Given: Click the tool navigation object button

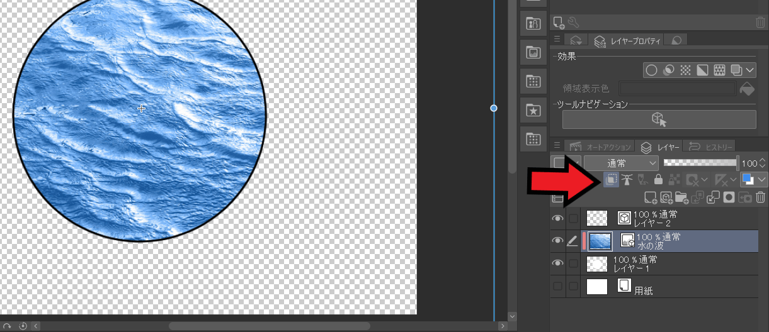Looking at the screenshot, I should tap(659, 119).
